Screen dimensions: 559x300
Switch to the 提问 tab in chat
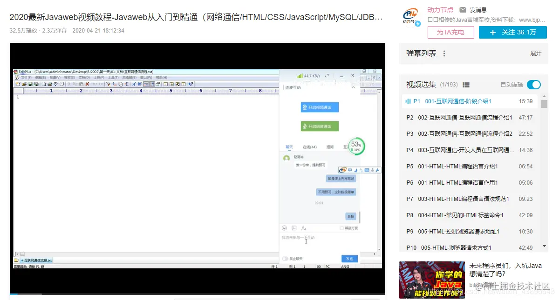pos(330,147)
